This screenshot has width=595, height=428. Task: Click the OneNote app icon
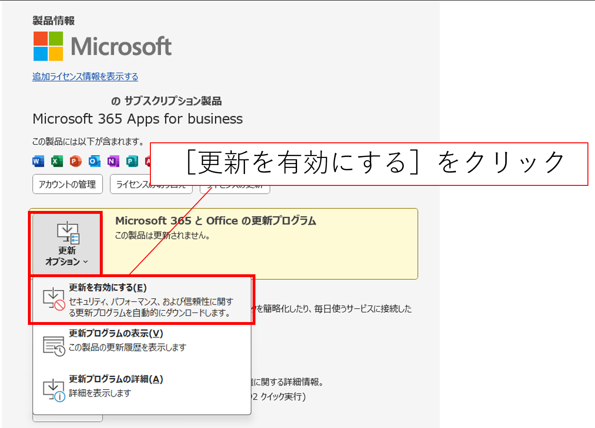click(114, 162)
